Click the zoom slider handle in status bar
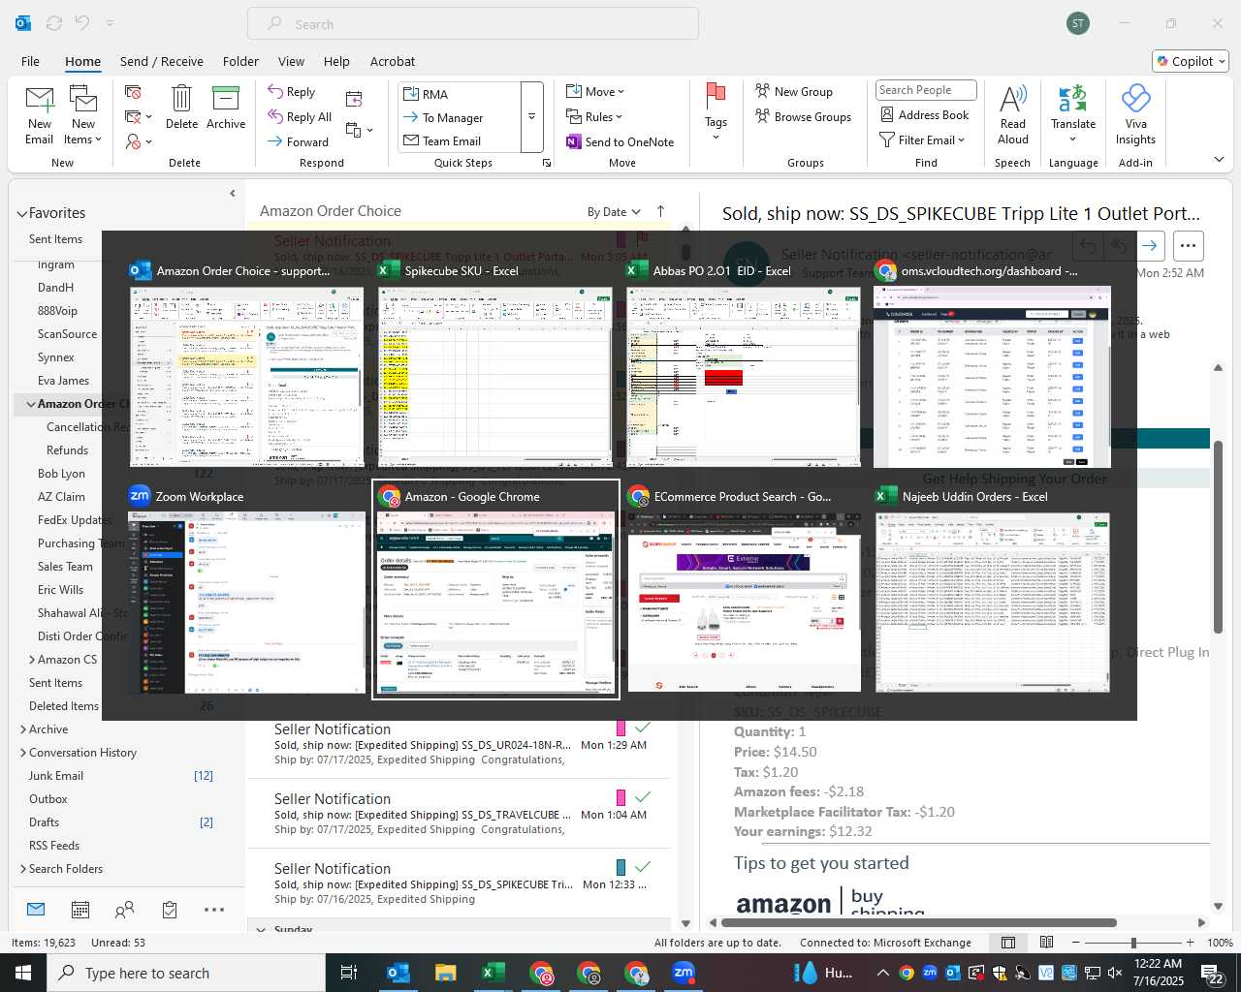The height and width of the screenshot is (992, 1241). coord(1133,943)
